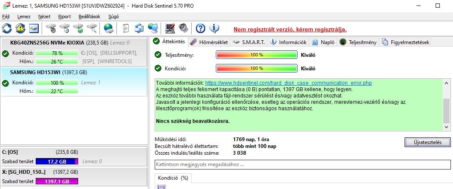Click the globe over disk toolbar icon
453x189 pixels.
click(x=109, y=28)
